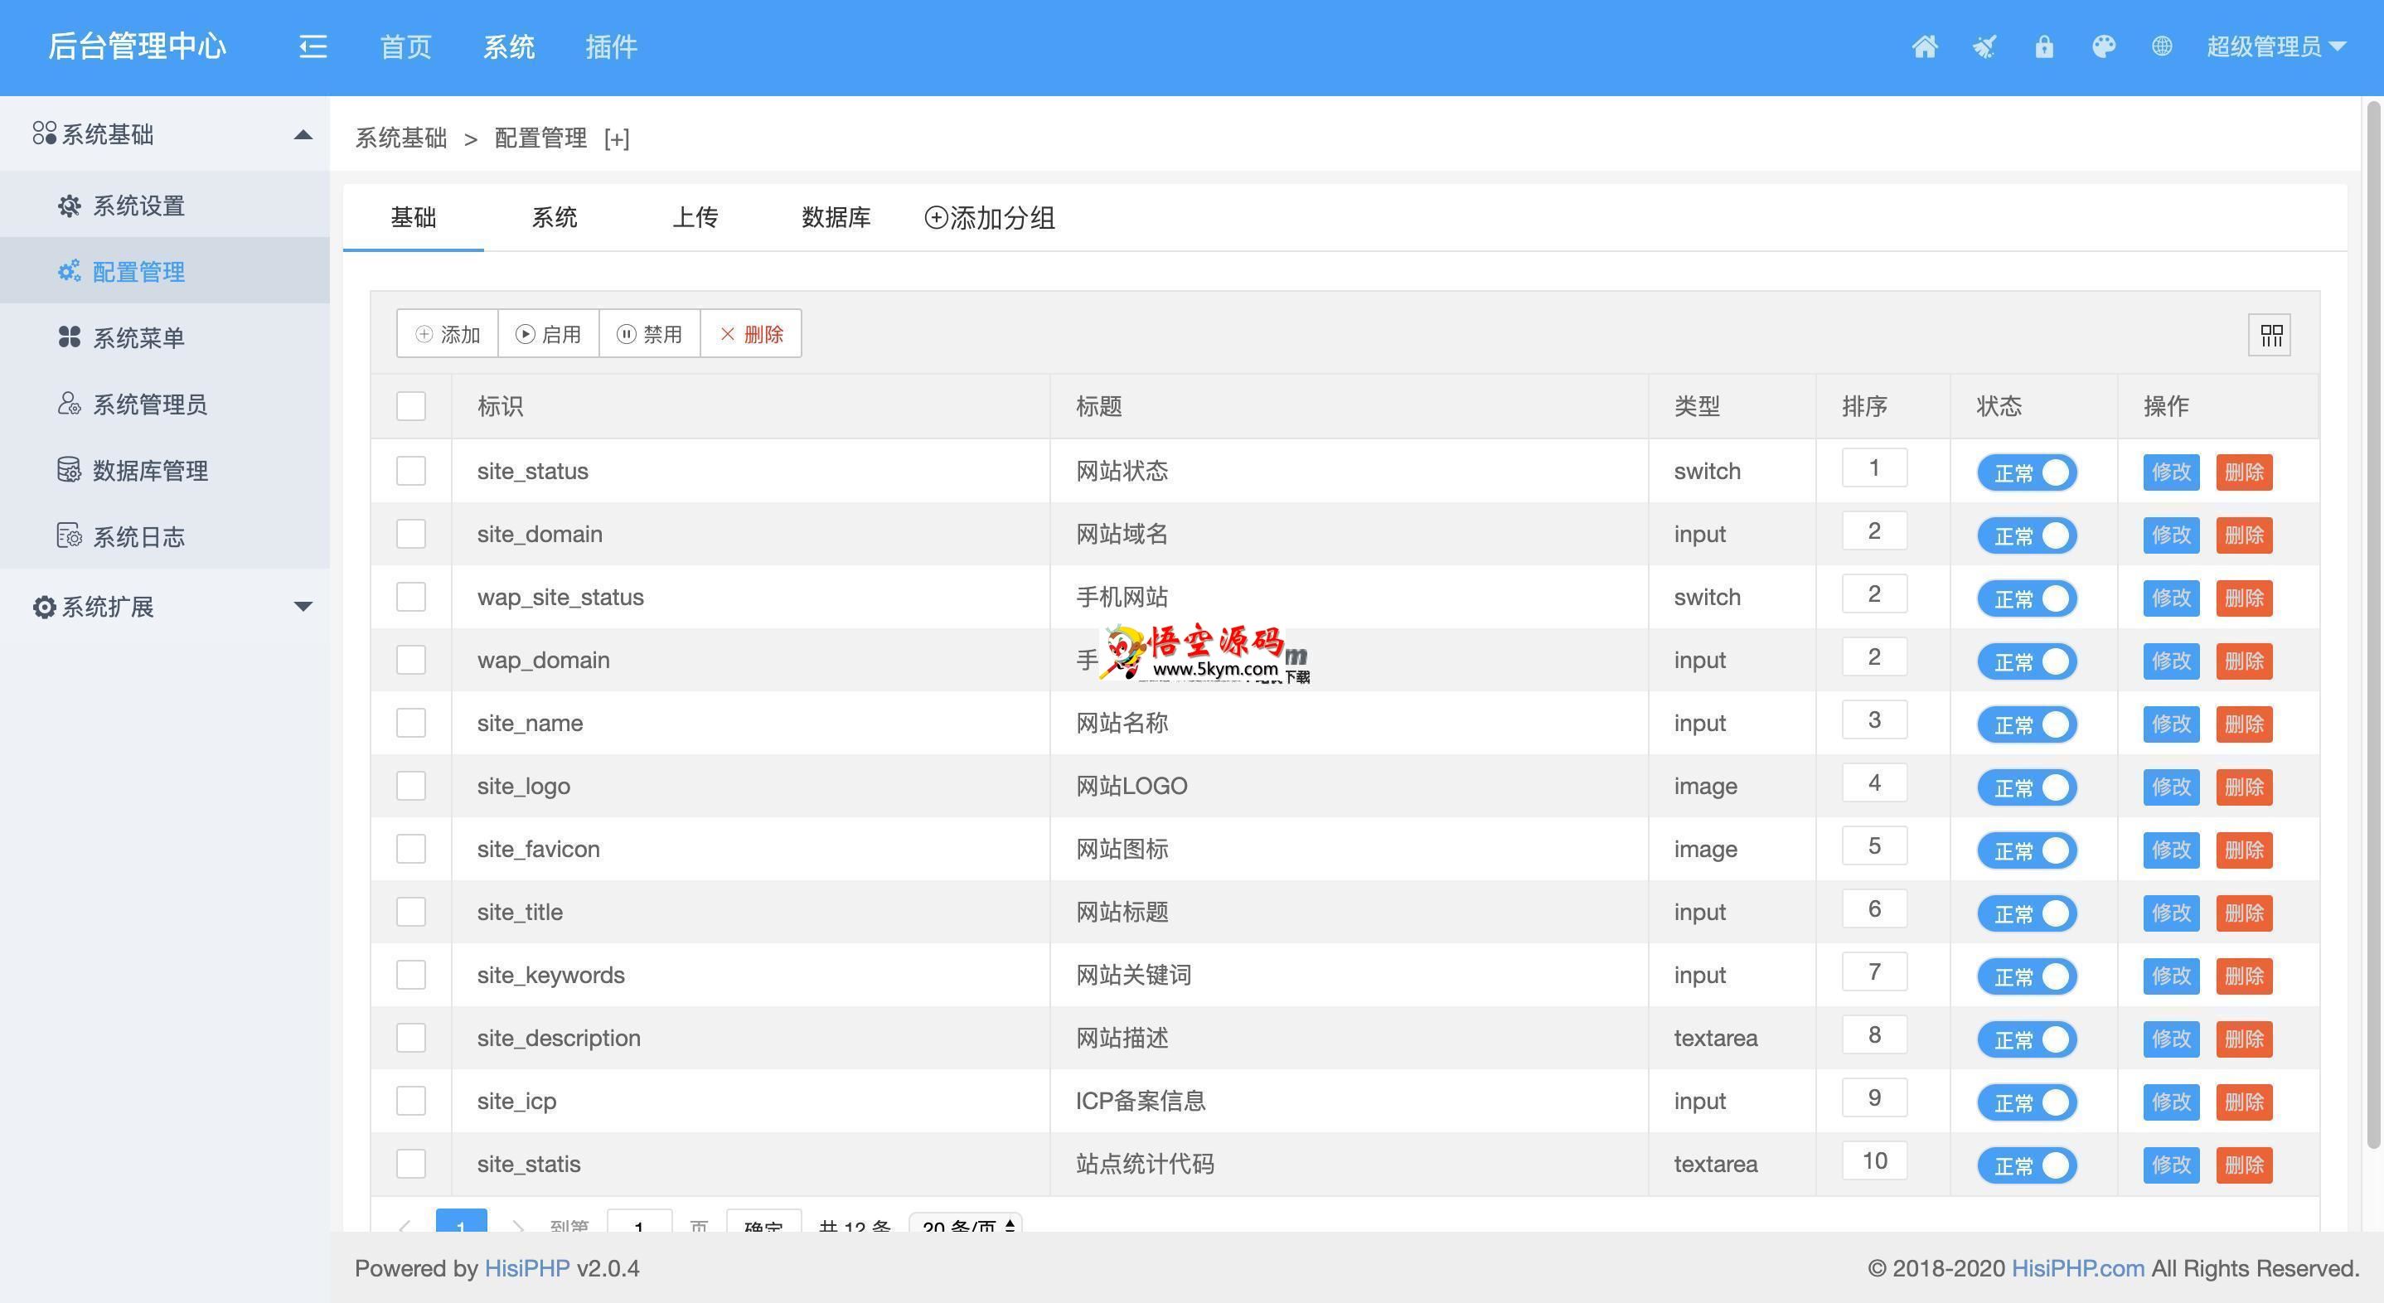Image resolution: width=2384 pixels, height=1303 pixels.
Task: Click the 添加 button
Action: pos(446,334)
